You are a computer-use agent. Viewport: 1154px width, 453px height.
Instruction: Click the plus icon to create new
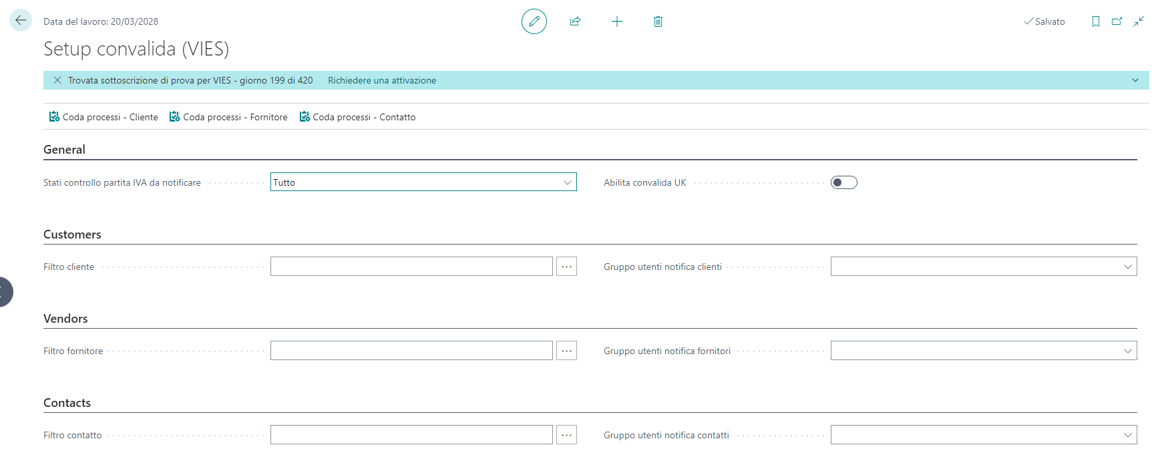pyautogui.click(x=616, y=21)
